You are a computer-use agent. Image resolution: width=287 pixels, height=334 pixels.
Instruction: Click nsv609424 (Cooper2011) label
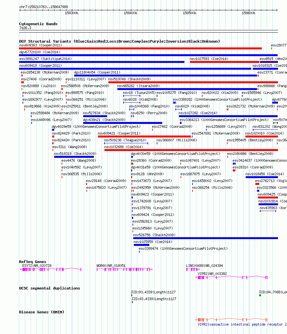tap(153, 215)
